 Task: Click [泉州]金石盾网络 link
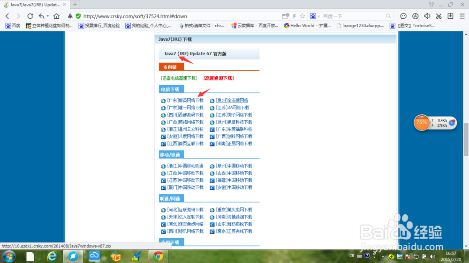click(x=232, y=101)
